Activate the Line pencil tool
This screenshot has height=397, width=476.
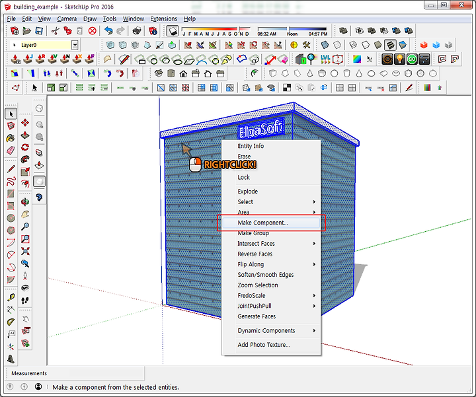pos(11,169)
